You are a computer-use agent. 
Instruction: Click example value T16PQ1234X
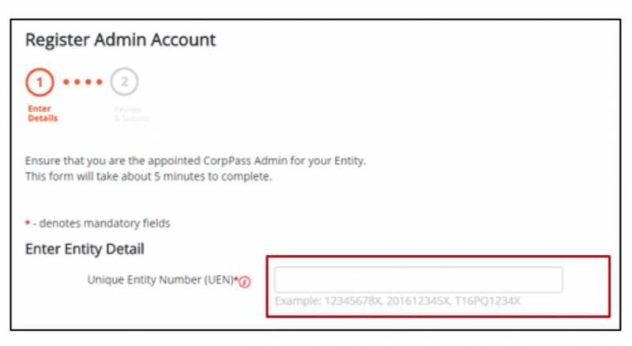(x=487, y=302)
